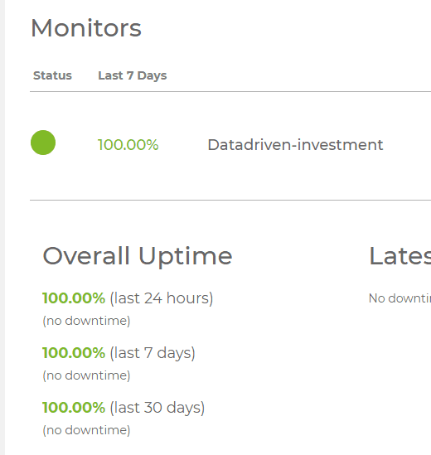Click the divider below the monitor row
Viewport: 431px width, 455px height.
[230, 200]
